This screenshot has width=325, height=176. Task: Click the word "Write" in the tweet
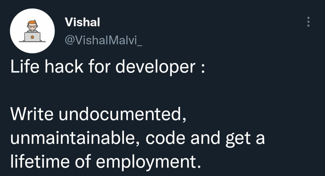point(32,114)
